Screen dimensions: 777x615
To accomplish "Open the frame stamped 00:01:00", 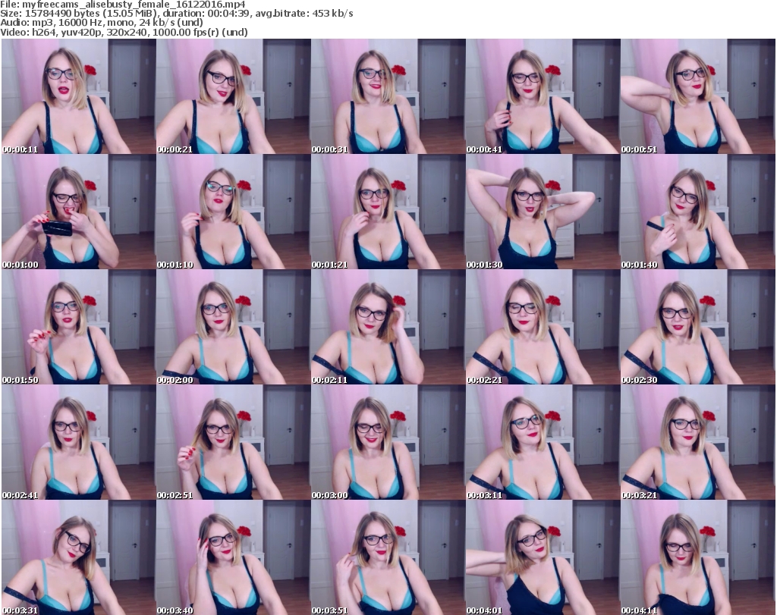I will coord(79,212).
